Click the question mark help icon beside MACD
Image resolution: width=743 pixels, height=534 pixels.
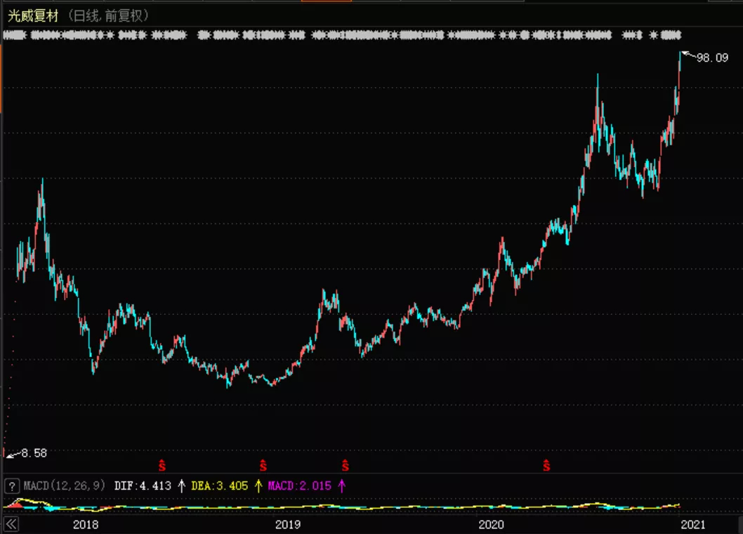click(11, 486)
